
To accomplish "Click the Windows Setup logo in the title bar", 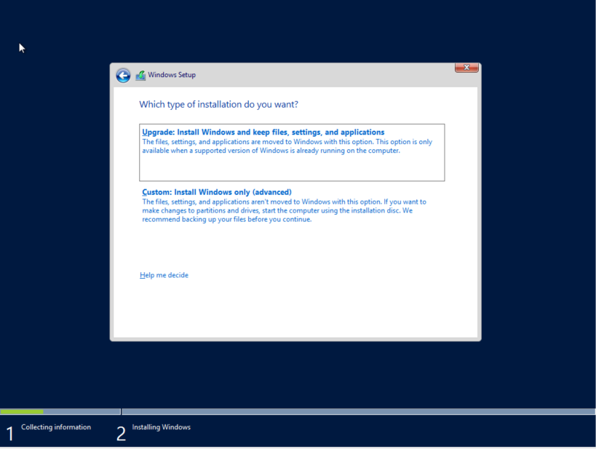I will pos(140,75).
